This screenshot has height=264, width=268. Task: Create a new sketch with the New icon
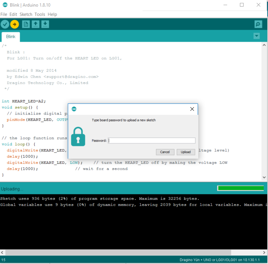tap(26, 24)
